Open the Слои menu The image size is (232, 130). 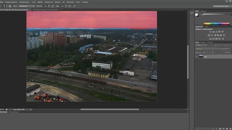point(34,2)
